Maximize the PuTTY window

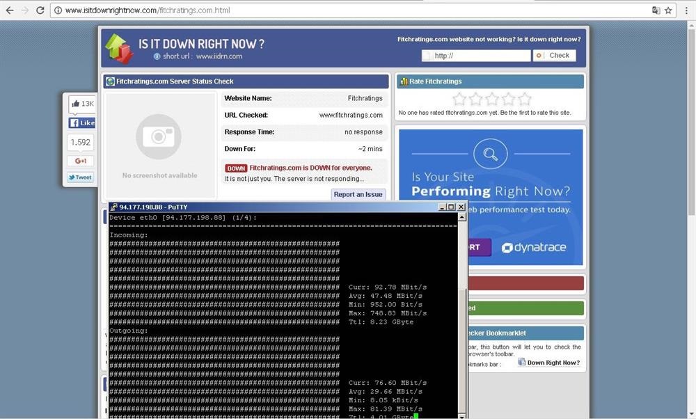coord(451,207)
